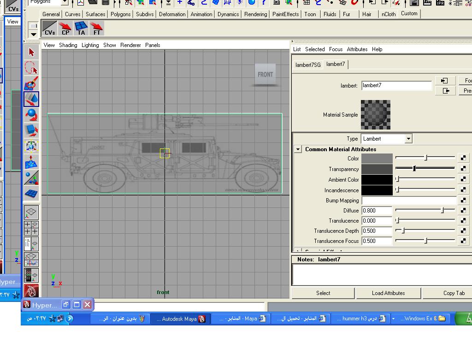Click the map button beside Diffuse
Screen dimensions: 472x354
tap(463, 210)
